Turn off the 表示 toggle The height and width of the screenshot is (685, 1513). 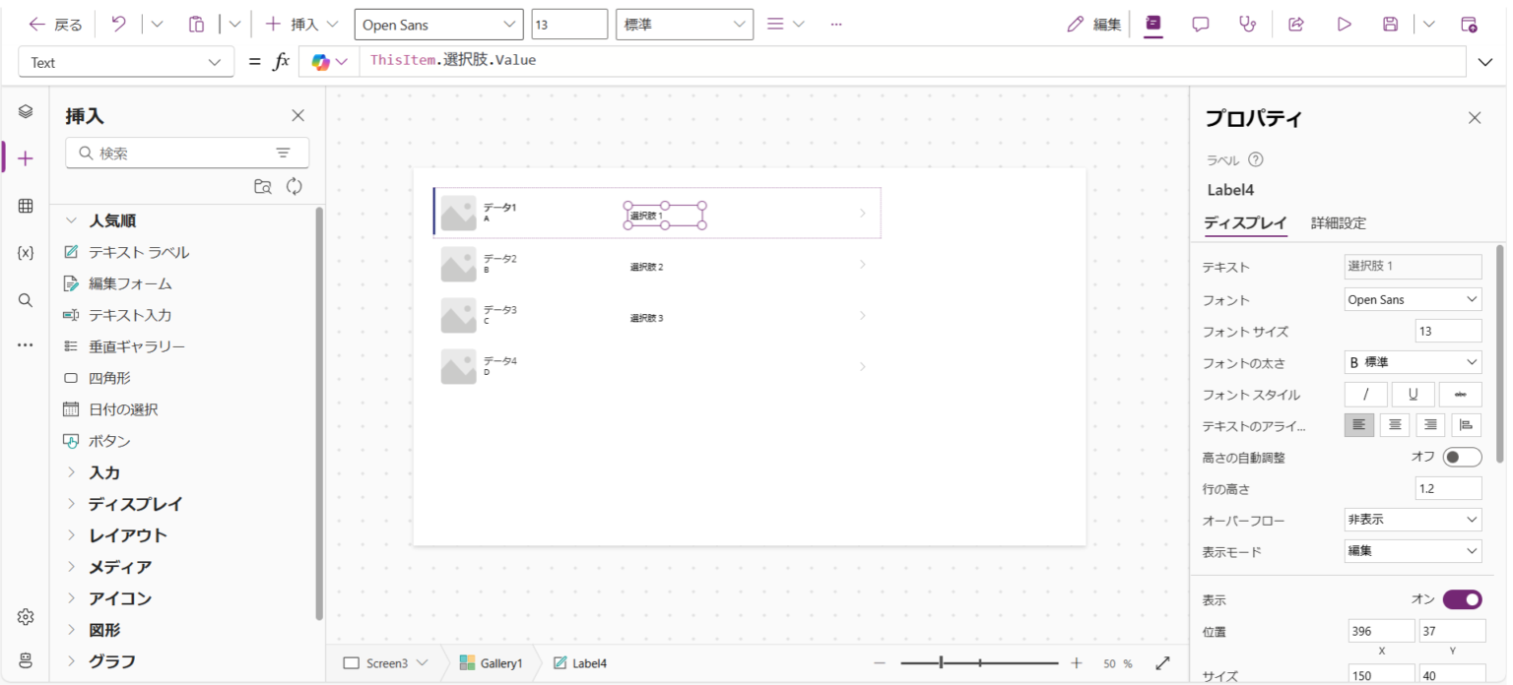[x=1462, y=599]
